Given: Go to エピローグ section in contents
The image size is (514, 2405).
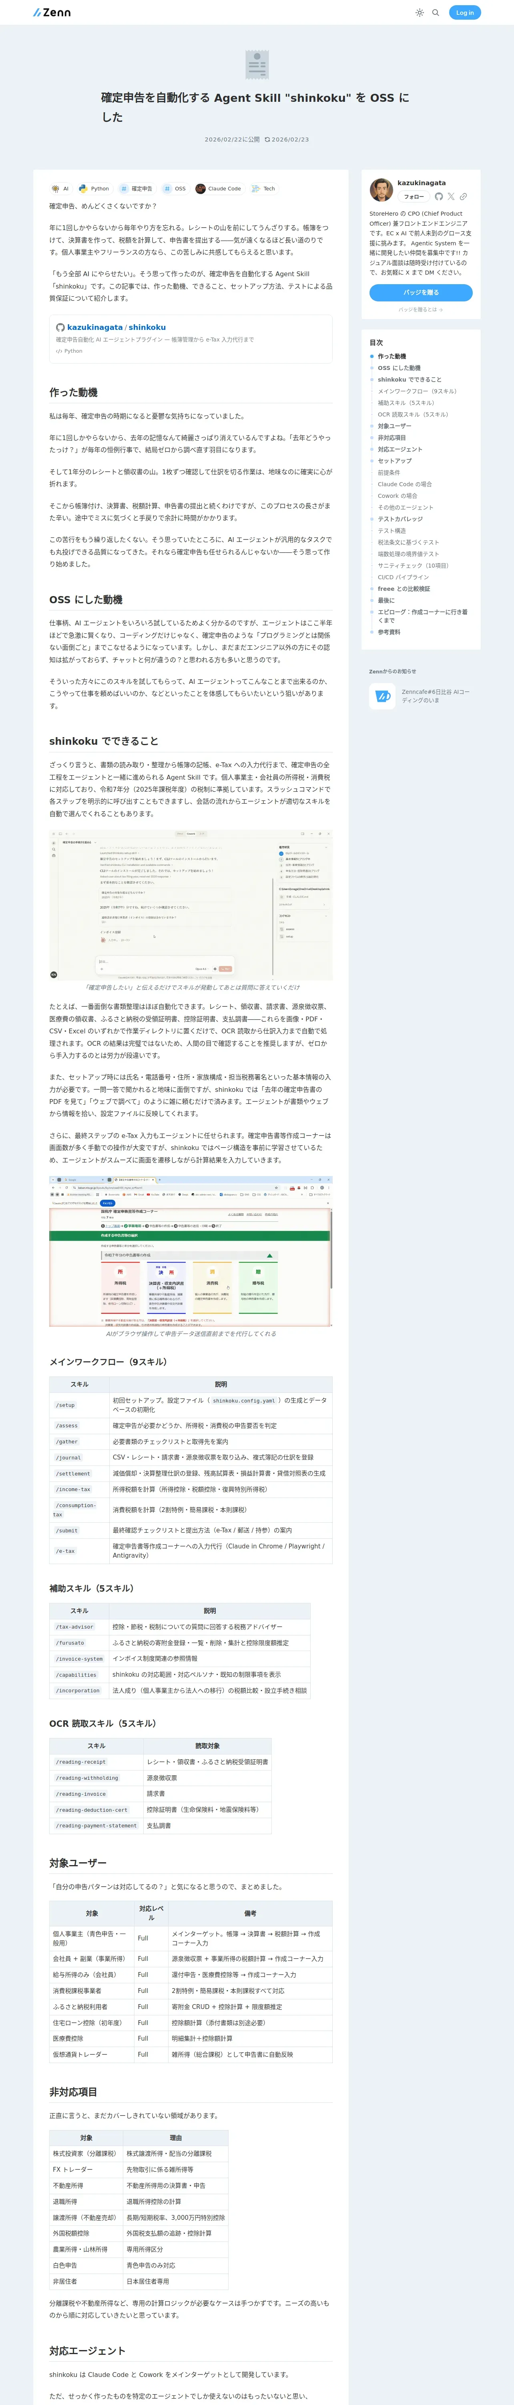Looking at the screenshot, I should click(423, 616).
